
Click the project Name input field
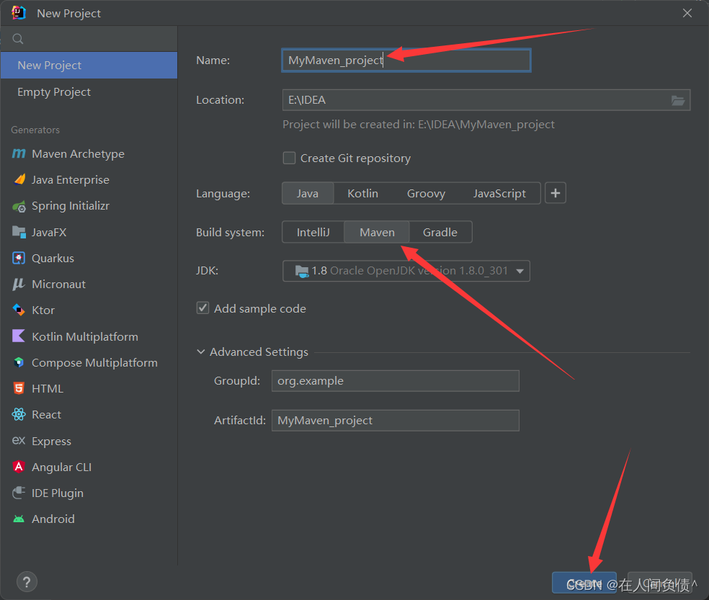406,60
